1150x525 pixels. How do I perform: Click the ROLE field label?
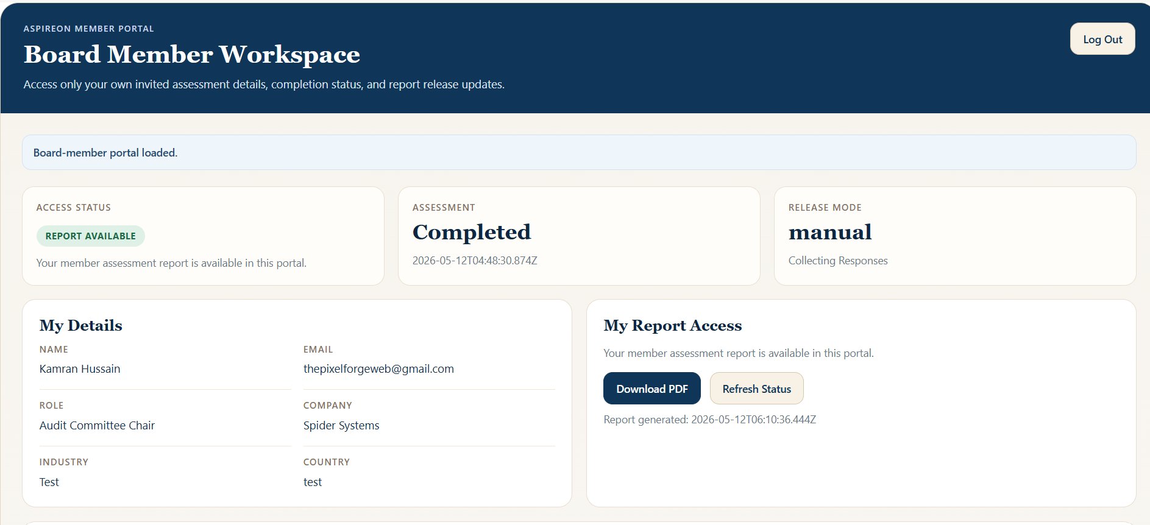52,406
